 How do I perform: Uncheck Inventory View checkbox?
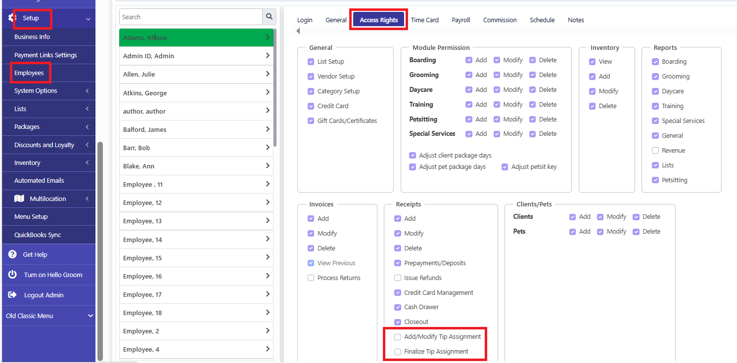coord(593,62)
